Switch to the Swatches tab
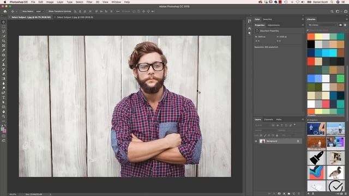The width and height of the screenshot is (349, 196). (267, 20)
